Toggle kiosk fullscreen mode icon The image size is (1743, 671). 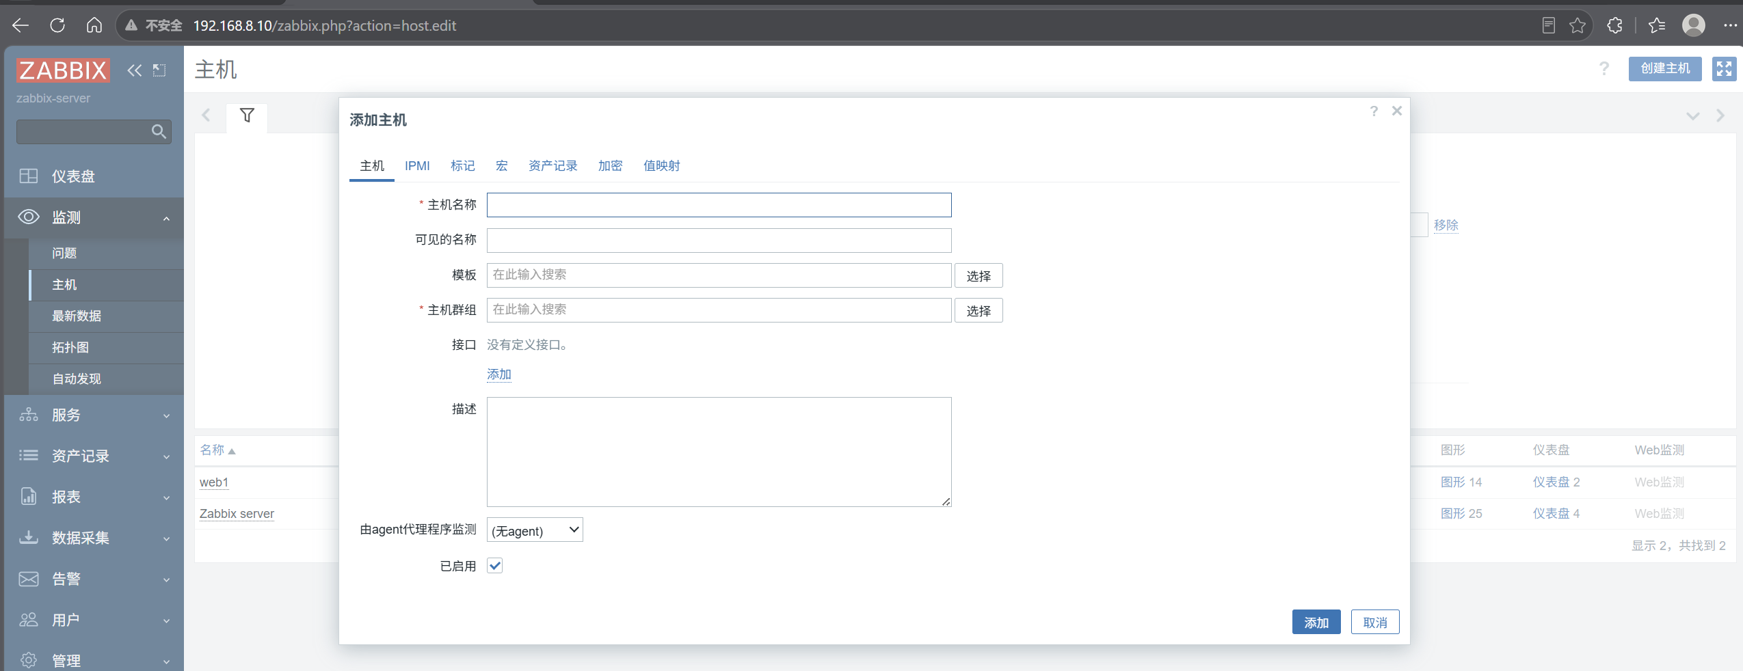click(1724, 69)
